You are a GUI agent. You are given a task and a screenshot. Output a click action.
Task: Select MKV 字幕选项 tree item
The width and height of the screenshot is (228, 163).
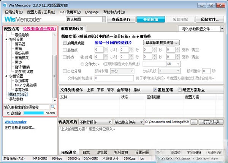[x=26, y=85]
